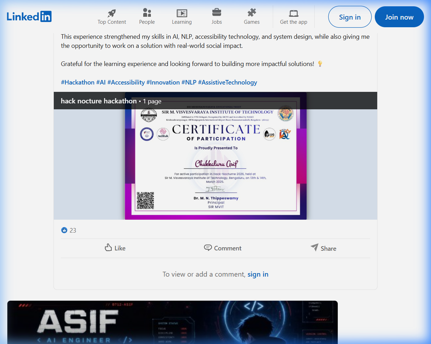The width and height of the screenshot is (431, 344).
Task: Open the LinkedIn logo home link
Action: click(29, 16)
